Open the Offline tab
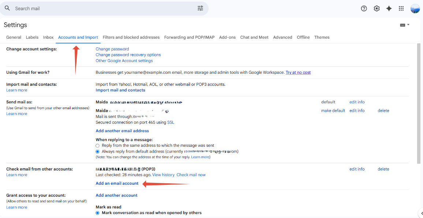Viewport: 423px width, 218px height. (303, 37)
